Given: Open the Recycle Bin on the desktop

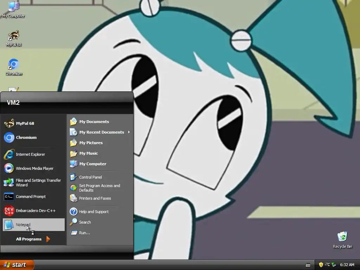Looking at the screenshot, I should coord(342,240).
